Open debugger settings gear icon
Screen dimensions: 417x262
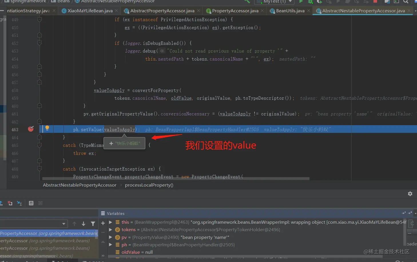point(410,194)
